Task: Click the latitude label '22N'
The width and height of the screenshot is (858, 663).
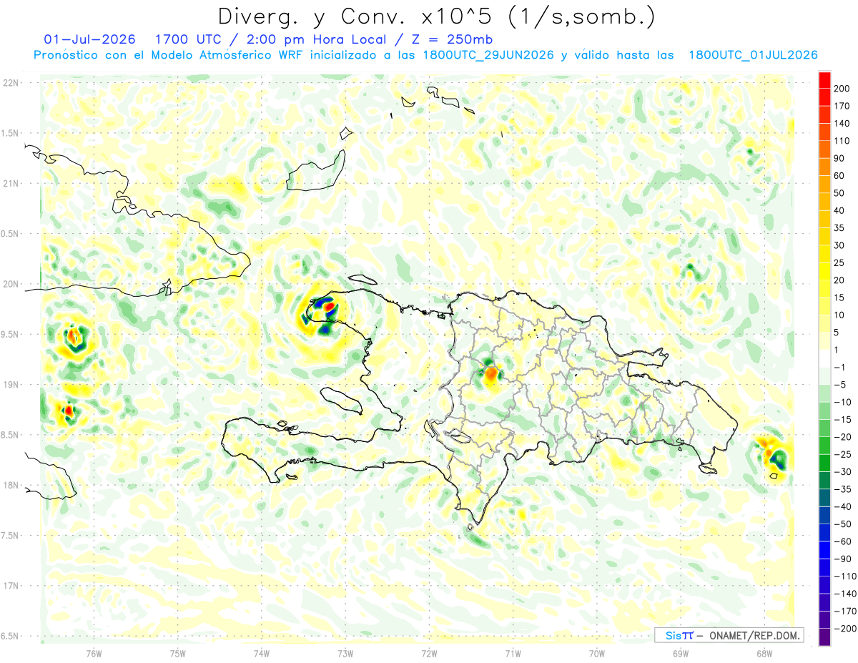Action: click(10, 83)
